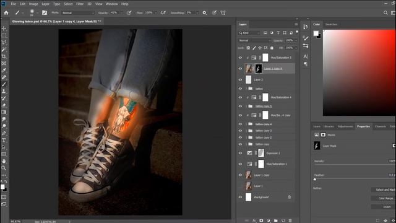Create a new group folder icon

tap(275, 221)
